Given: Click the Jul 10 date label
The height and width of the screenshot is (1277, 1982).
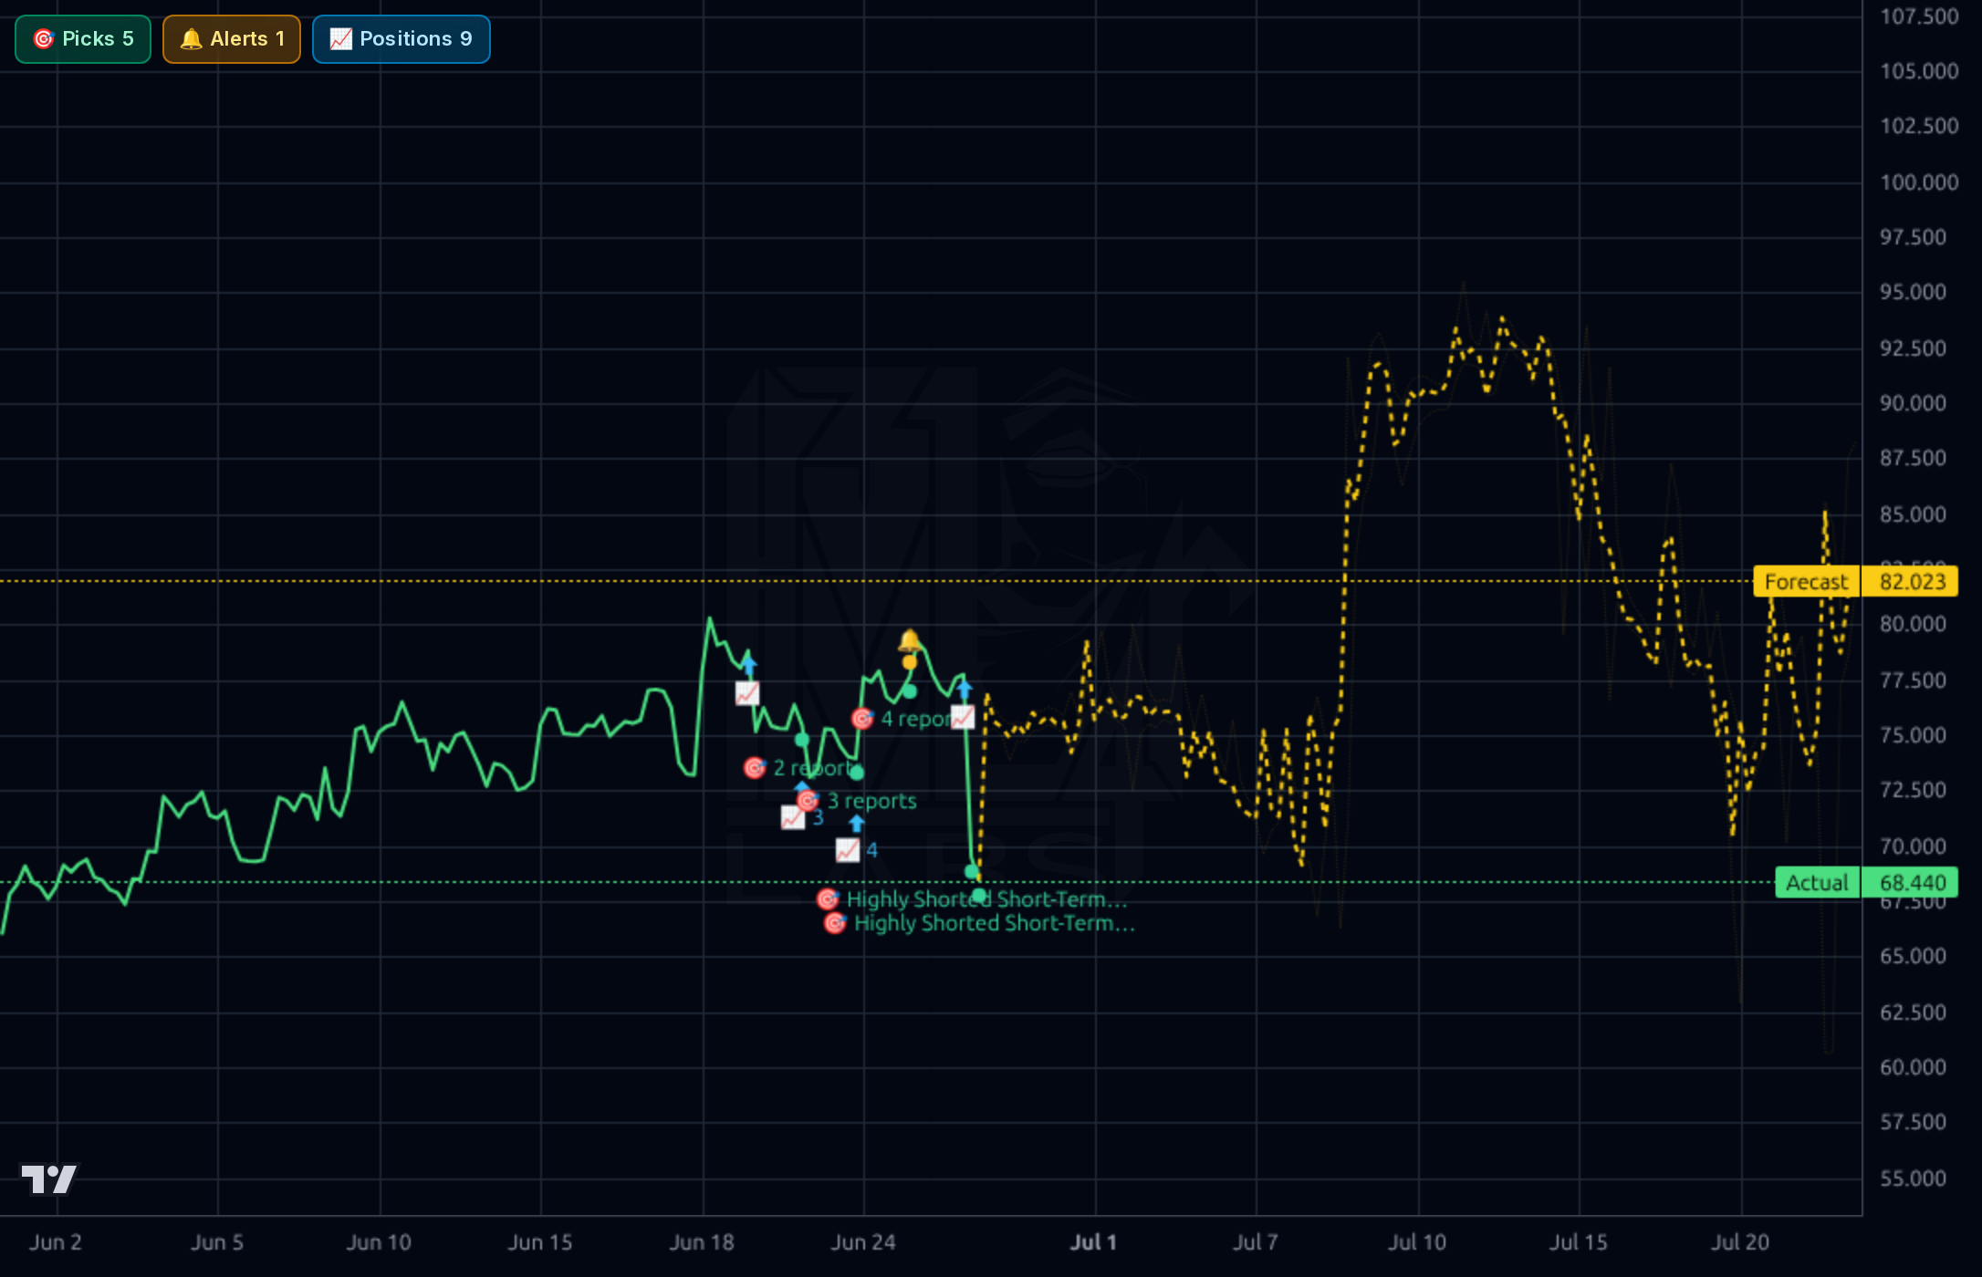Looking at the screenshot, I should (1417, 1242).
